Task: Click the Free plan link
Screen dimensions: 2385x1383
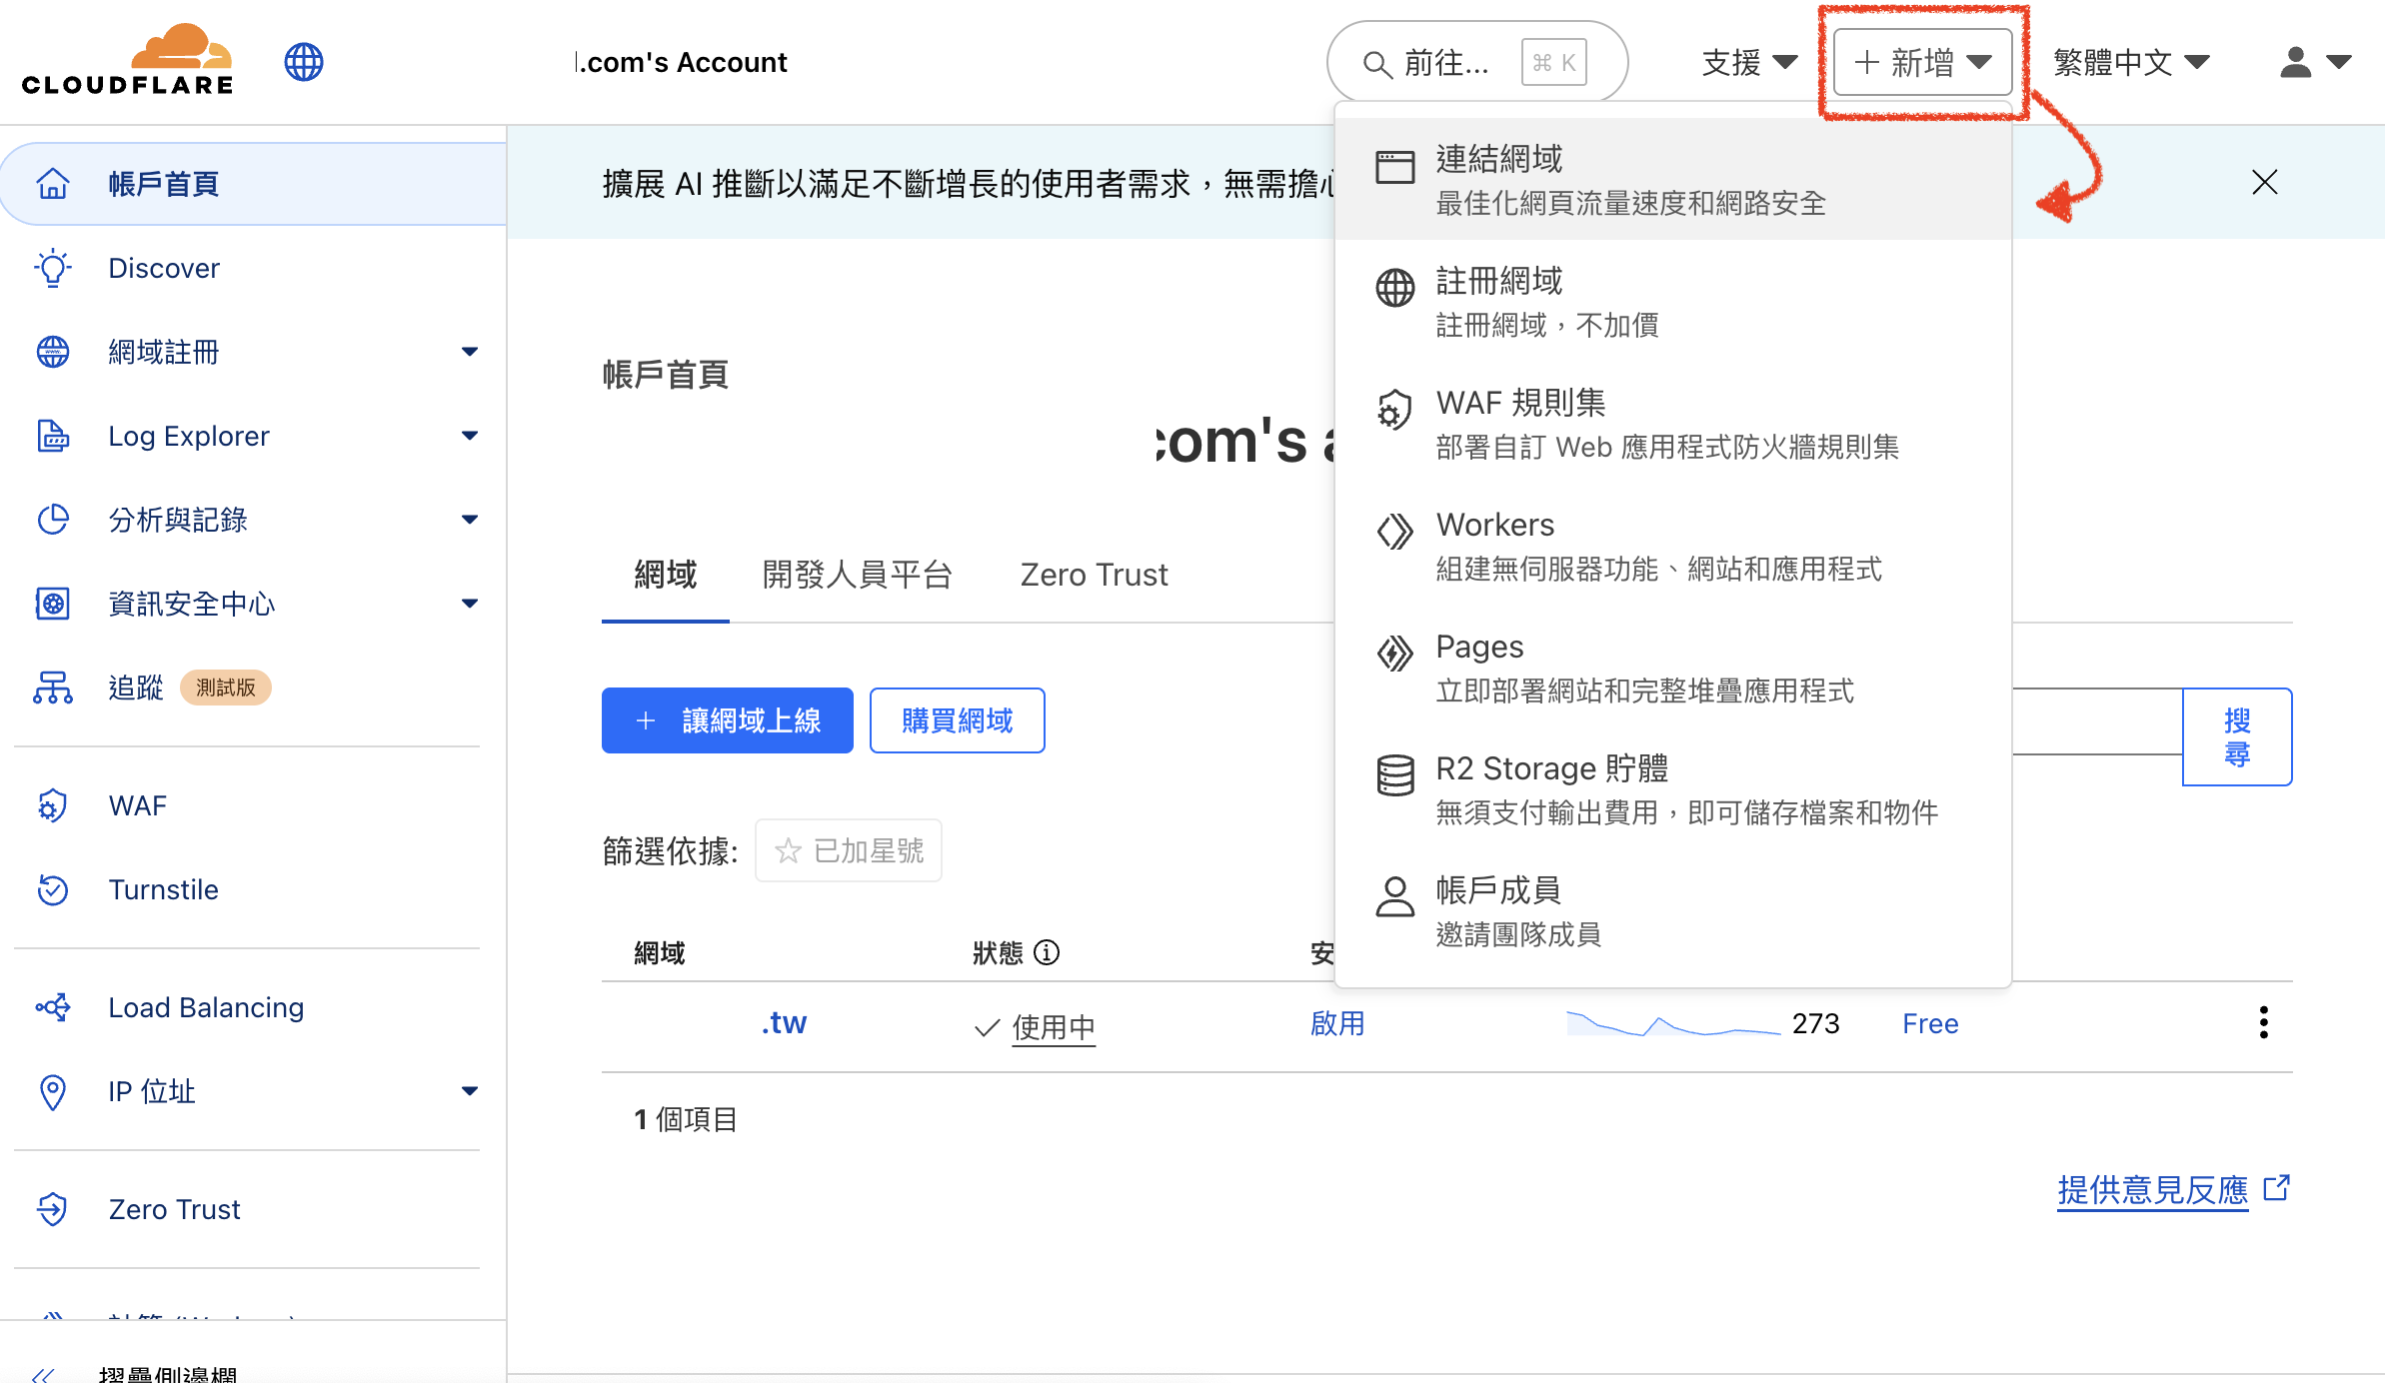Action: (1930, 1023)
